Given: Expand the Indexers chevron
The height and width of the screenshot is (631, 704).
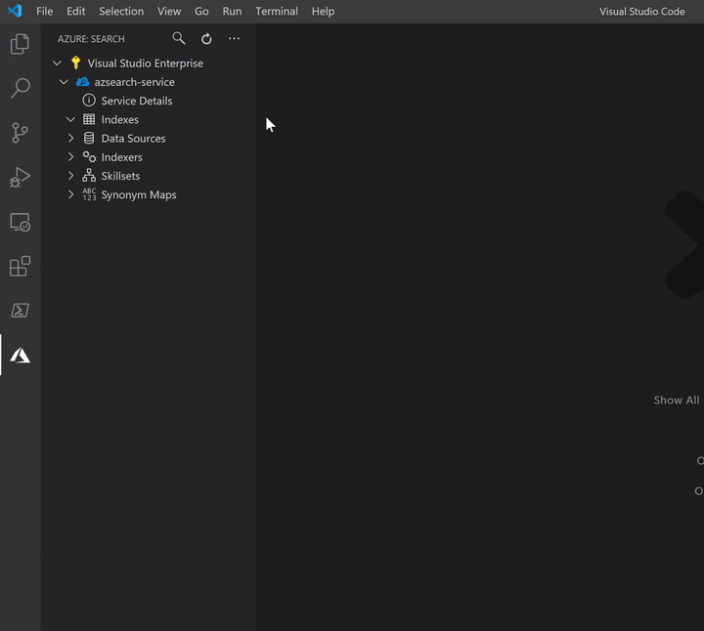Looking at the screenshot, I should click(x=71, y=157).
